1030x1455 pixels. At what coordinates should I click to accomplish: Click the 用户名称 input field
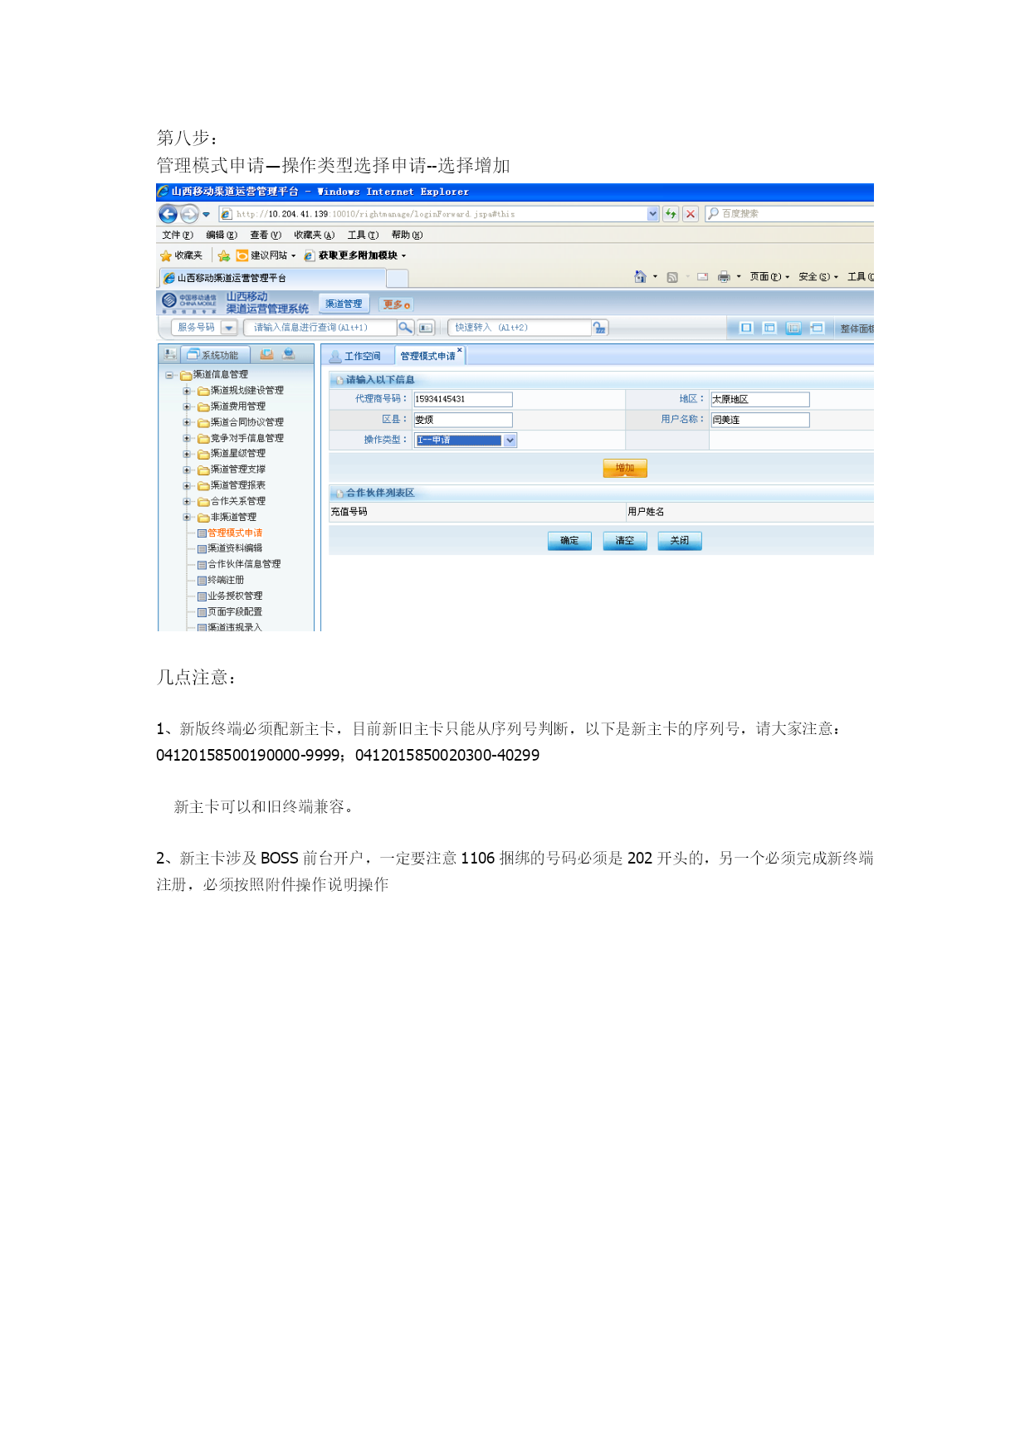pos(759,420)
